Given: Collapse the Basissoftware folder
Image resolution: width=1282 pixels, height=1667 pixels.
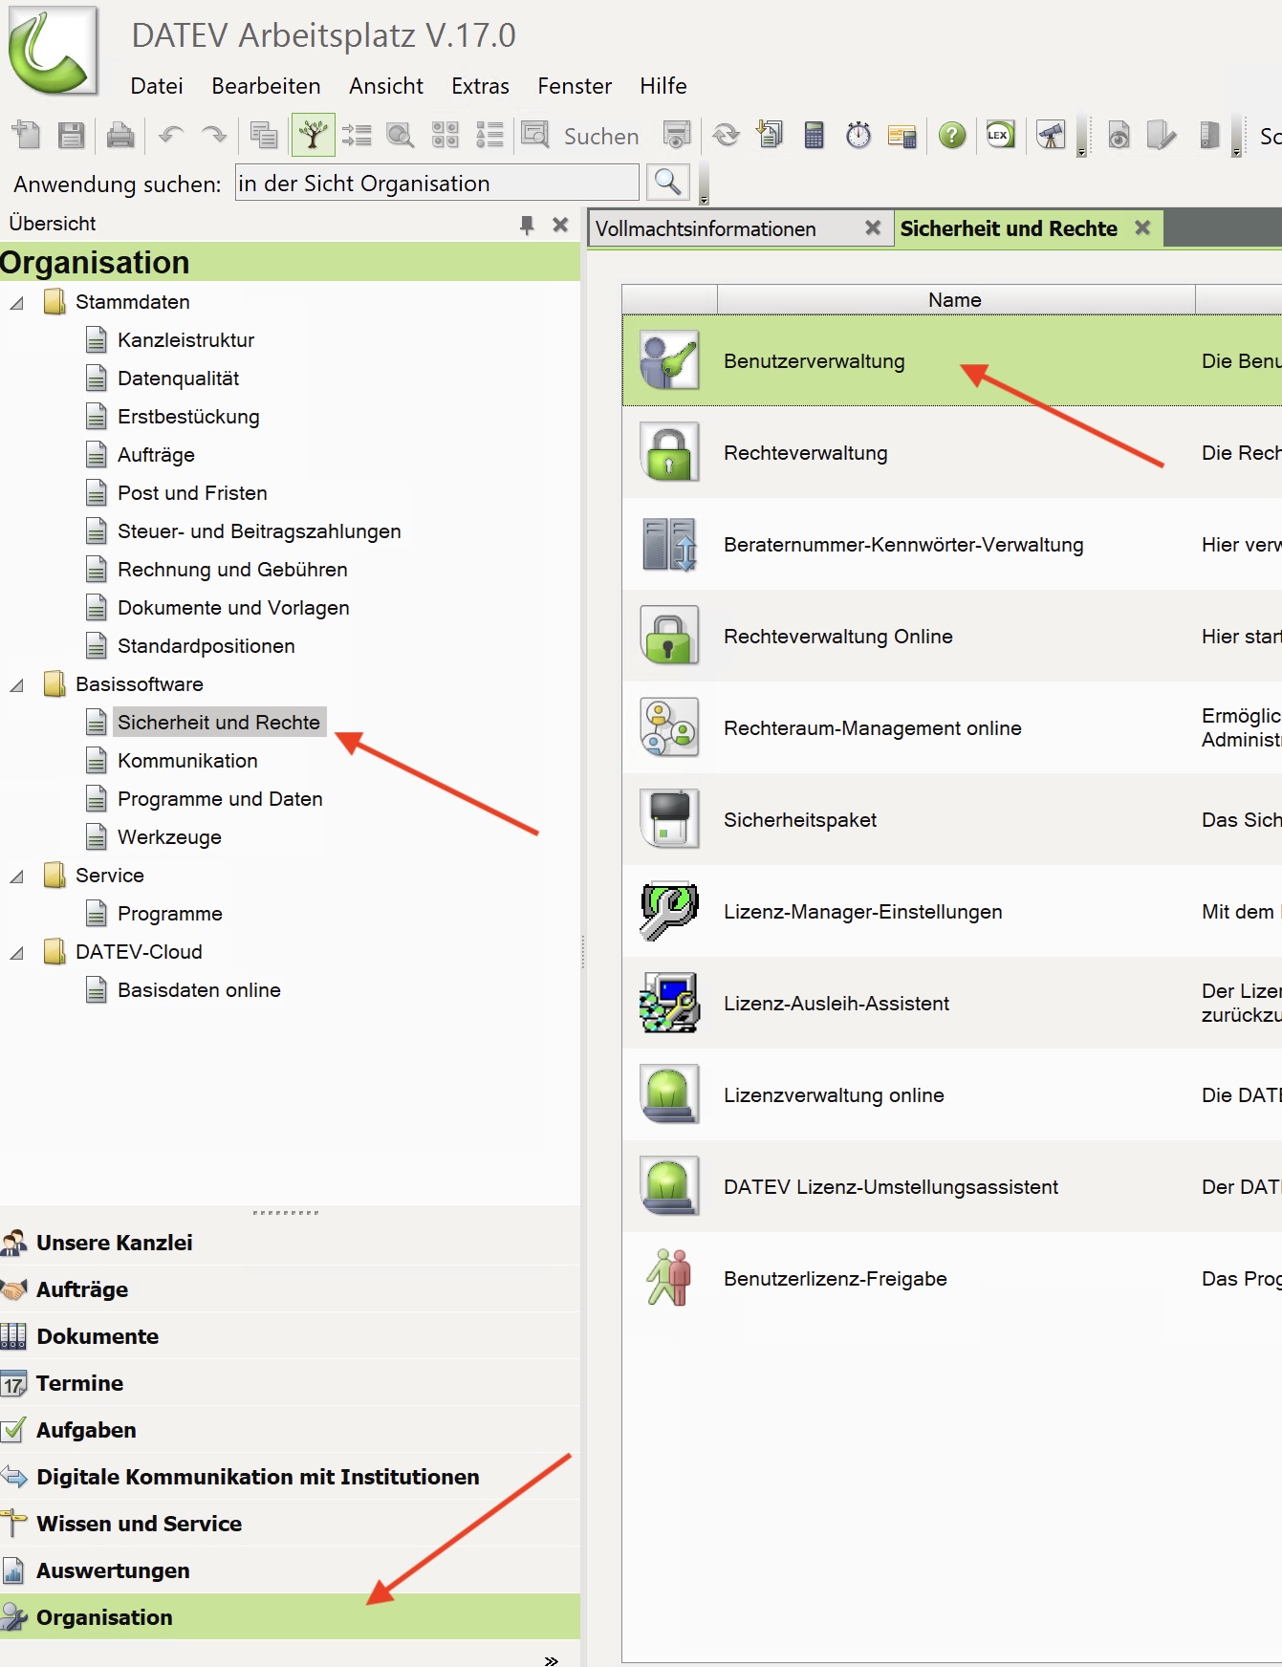Looking at the screenshot, I should (17, 685).
